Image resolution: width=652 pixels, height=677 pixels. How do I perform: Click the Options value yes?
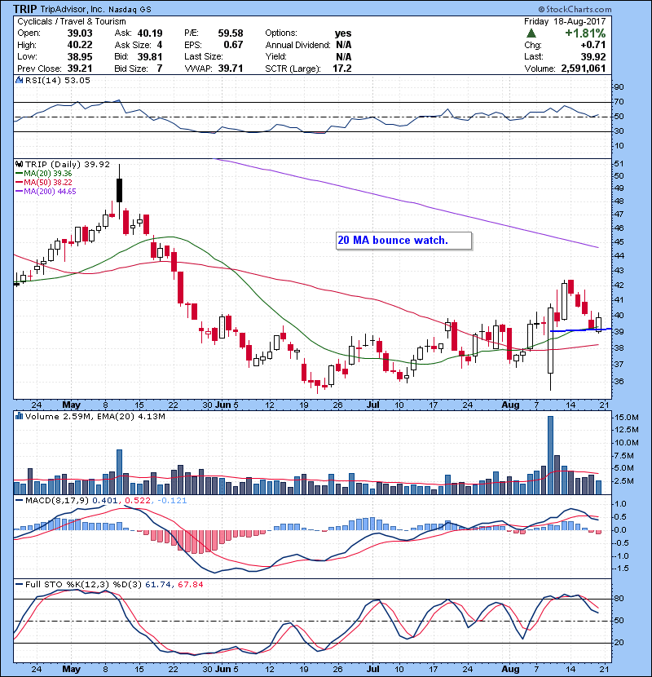pos(343,33)
